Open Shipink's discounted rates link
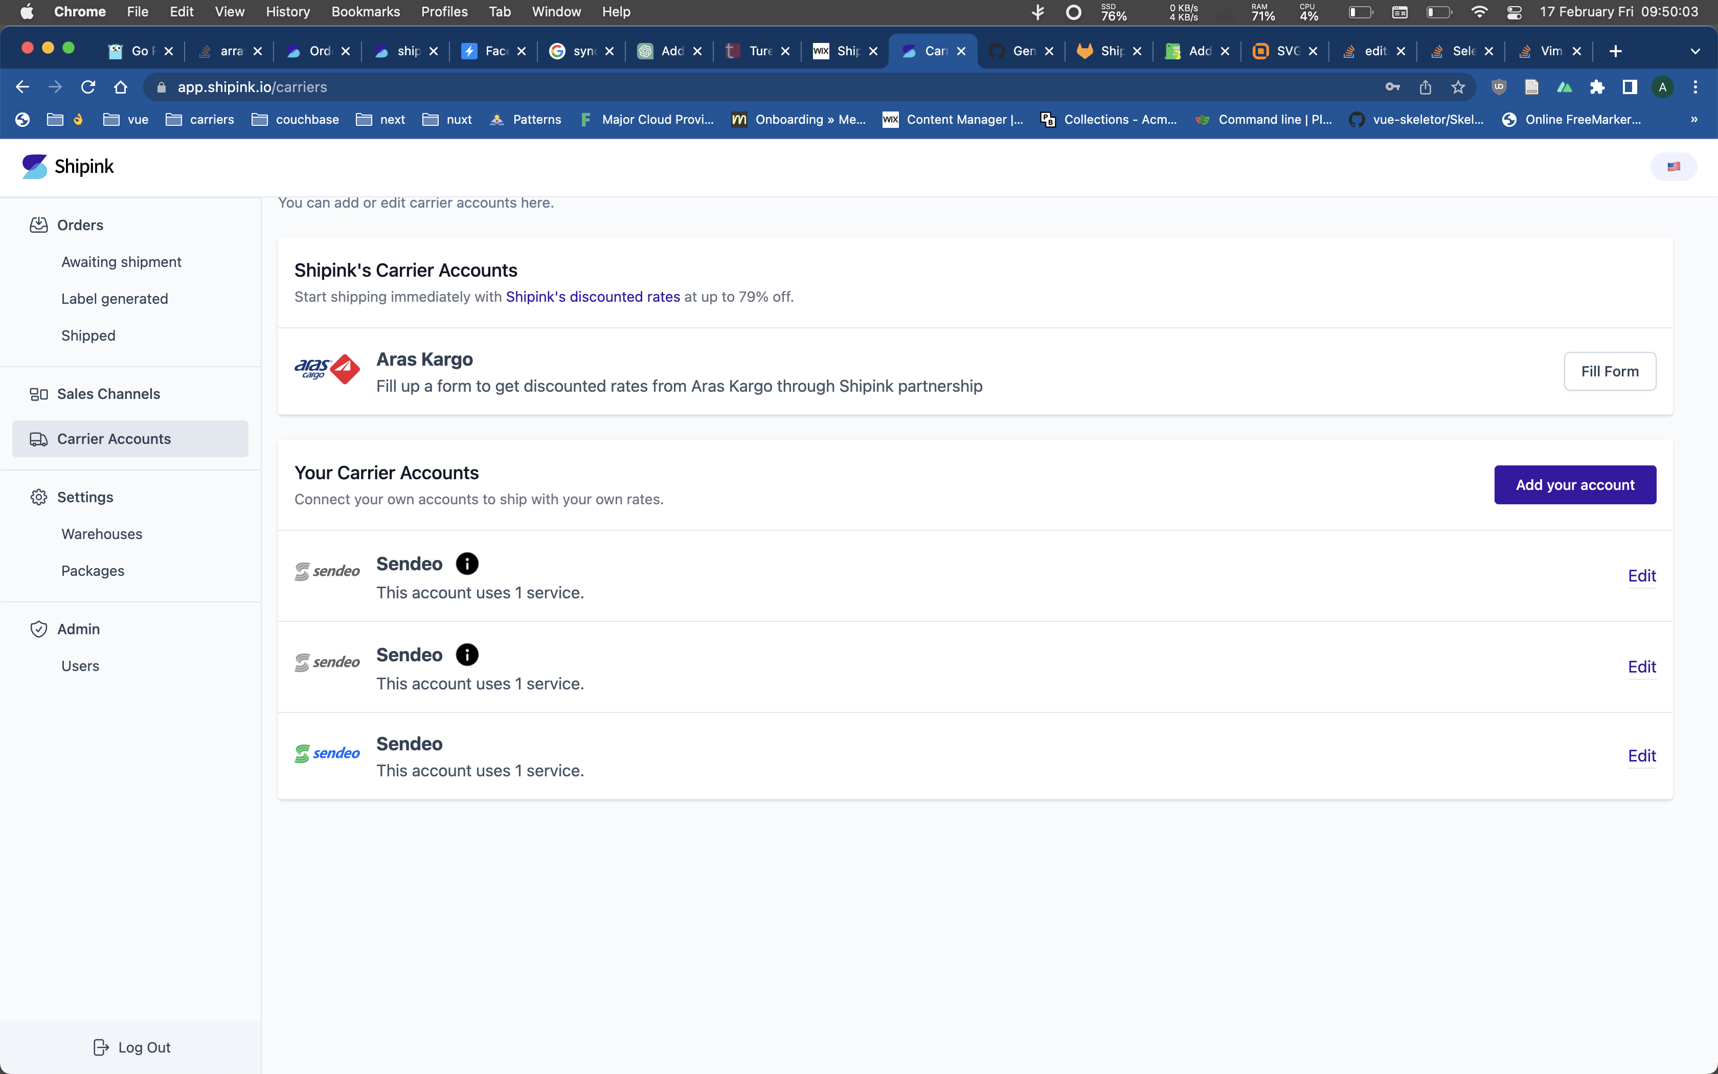The image size is (1718, 1074). click(592, 297)
